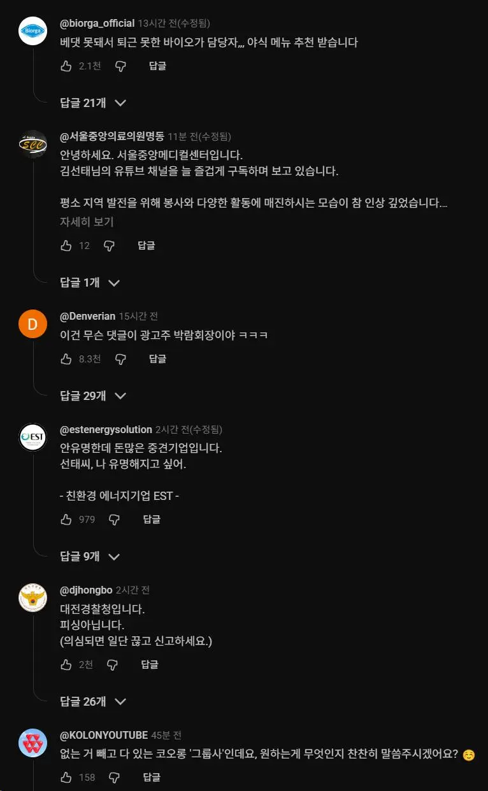This screenshot has width=488, height=791.
Task: Click the 서울중앙의료의원명동 channel avatar
Action: click(32, 143)
